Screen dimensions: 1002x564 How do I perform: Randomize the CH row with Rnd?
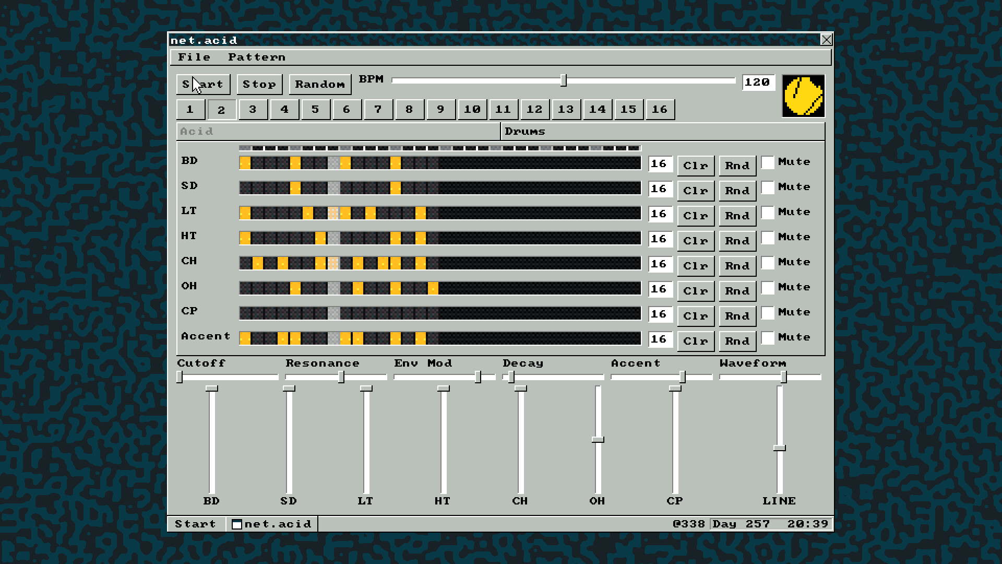pos(737,266)
